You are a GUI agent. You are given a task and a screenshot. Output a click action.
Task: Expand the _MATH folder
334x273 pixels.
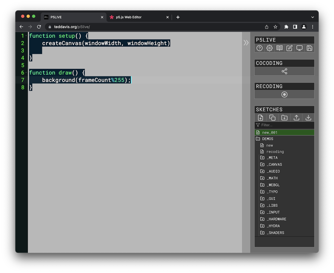coord(262,178)
